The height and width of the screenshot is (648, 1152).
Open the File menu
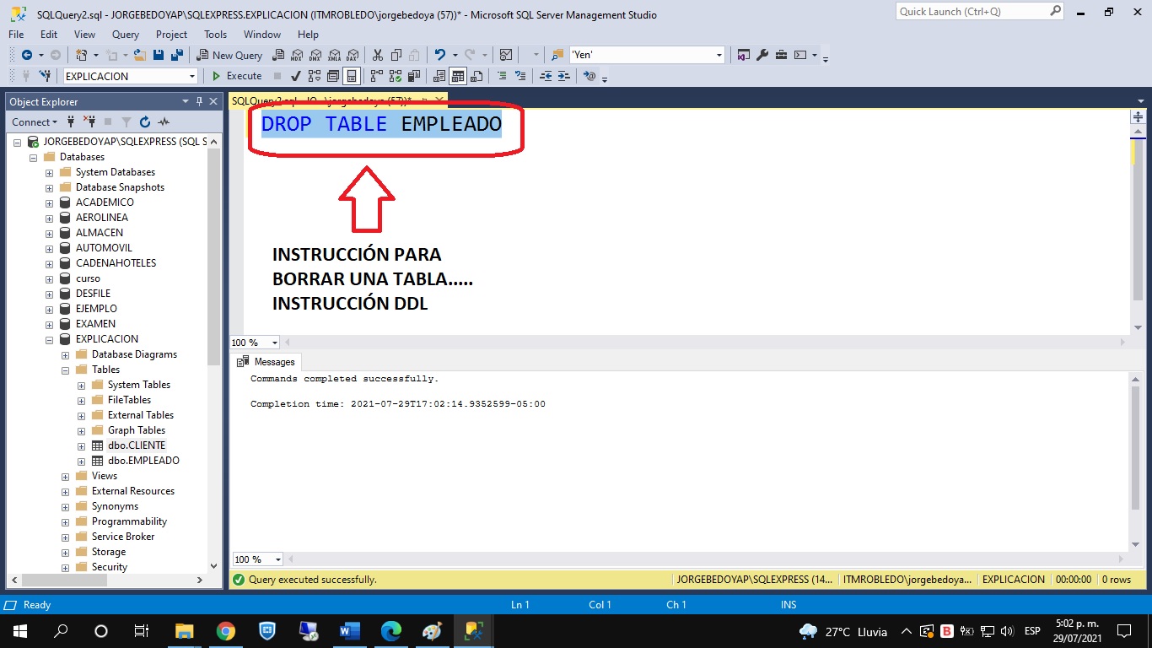(16, 35)
